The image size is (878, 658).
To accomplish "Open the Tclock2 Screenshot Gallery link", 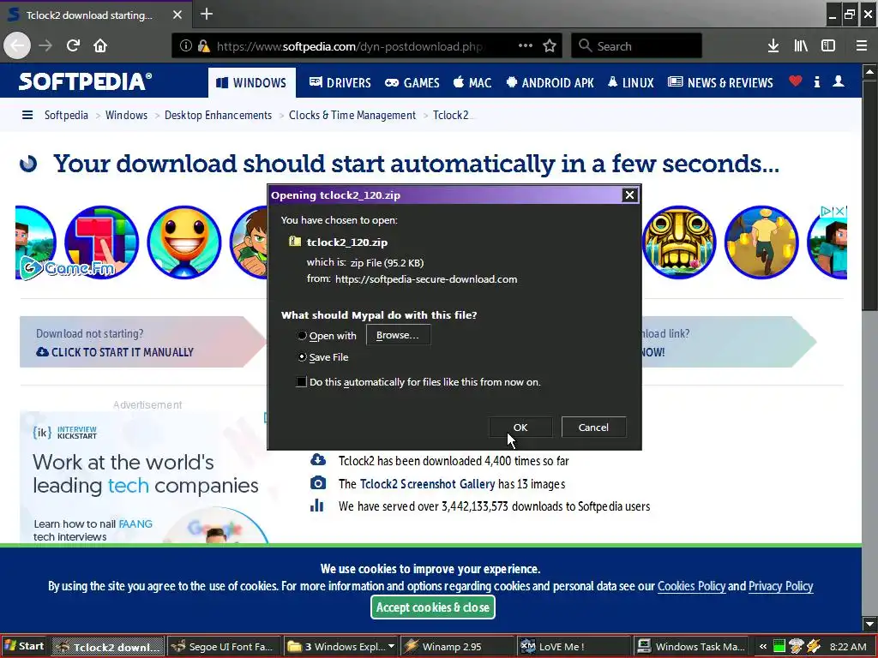I will pyautogui.click(x=427, y=484).
